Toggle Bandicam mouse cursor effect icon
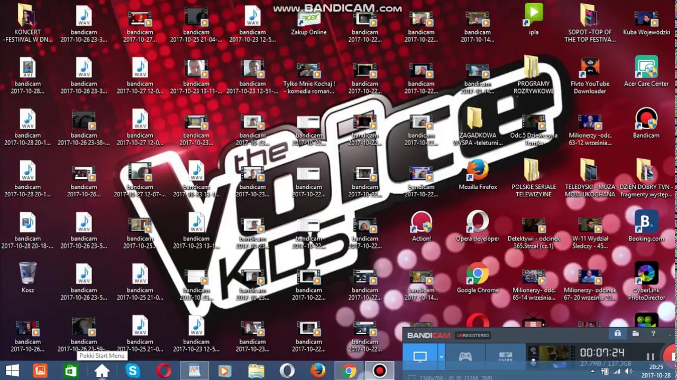 click(x=533, y=351)
